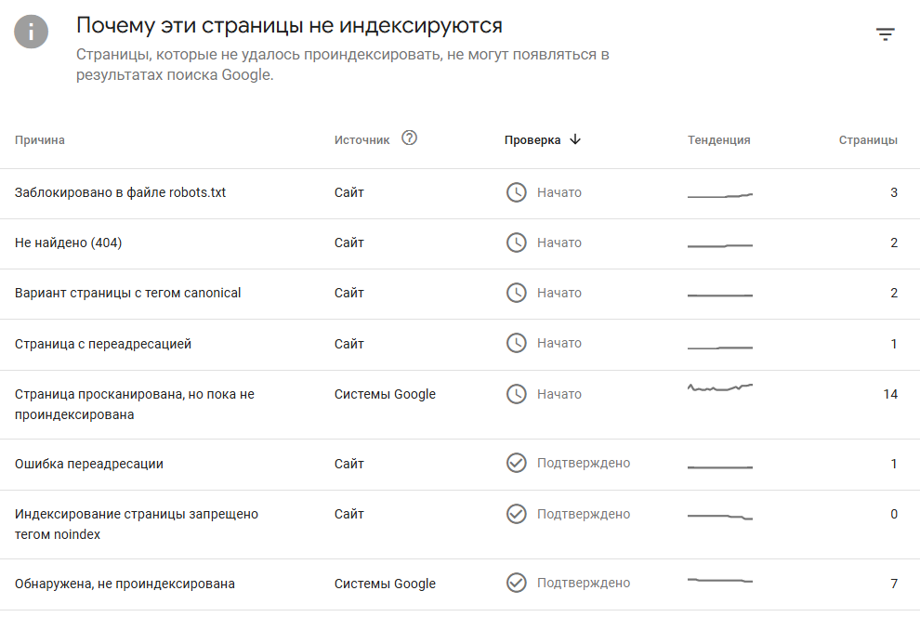Click the clock icon for Не найдено (404)
The image size is (920, 617).
pyautogui.click(x=516, y=243)
